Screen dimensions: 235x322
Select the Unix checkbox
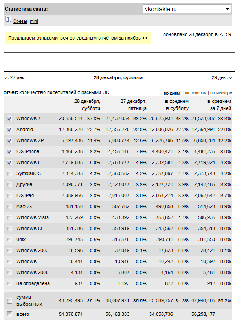[x=9, y=239]
